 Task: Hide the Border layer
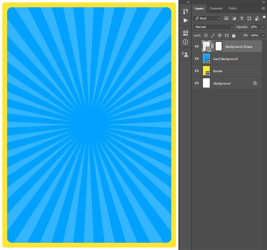tap(197, 71)
